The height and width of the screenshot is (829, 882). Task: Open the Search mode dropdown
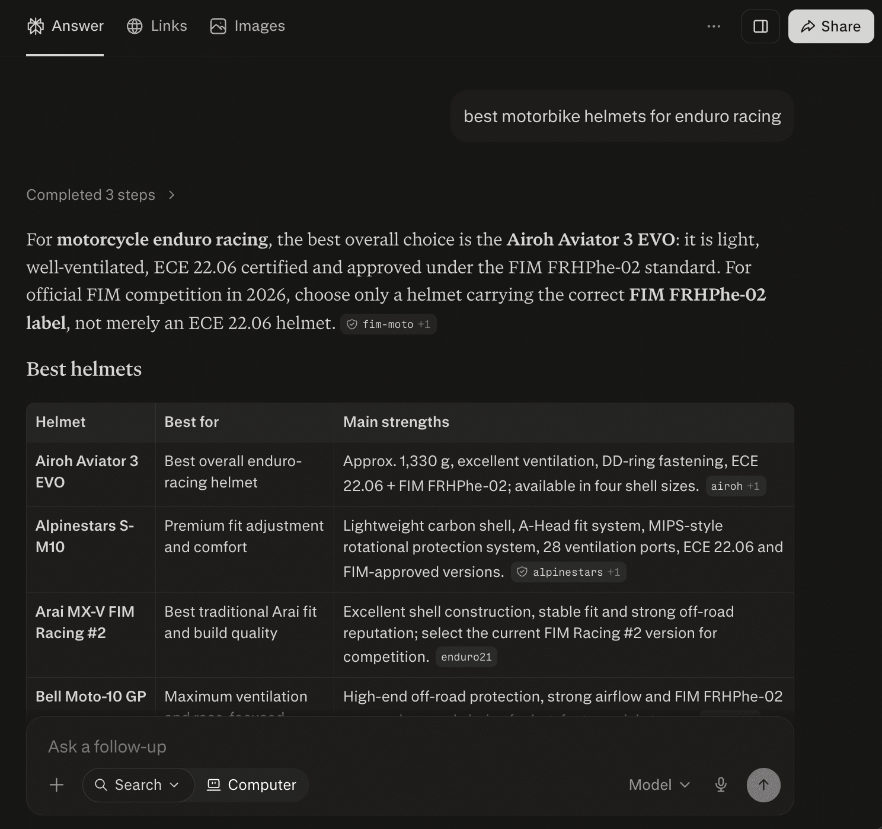point(138,785)
